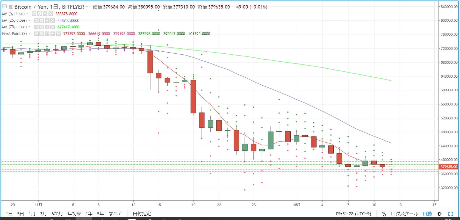Hide the MA (25, close) indicator
This screenshot has height=220, width=460.
[x=36, y=20]
